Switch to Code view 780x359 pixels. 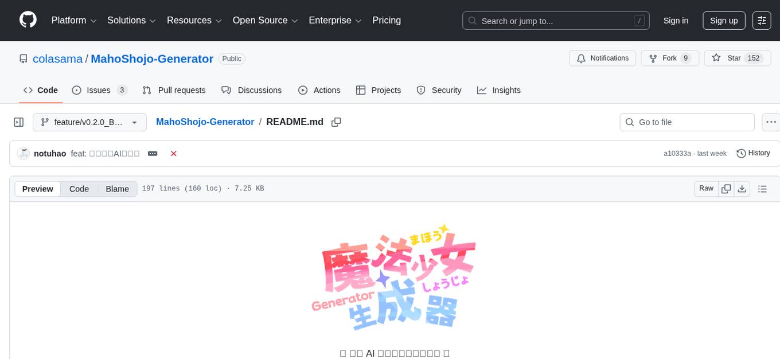click(x=79, y=189)
